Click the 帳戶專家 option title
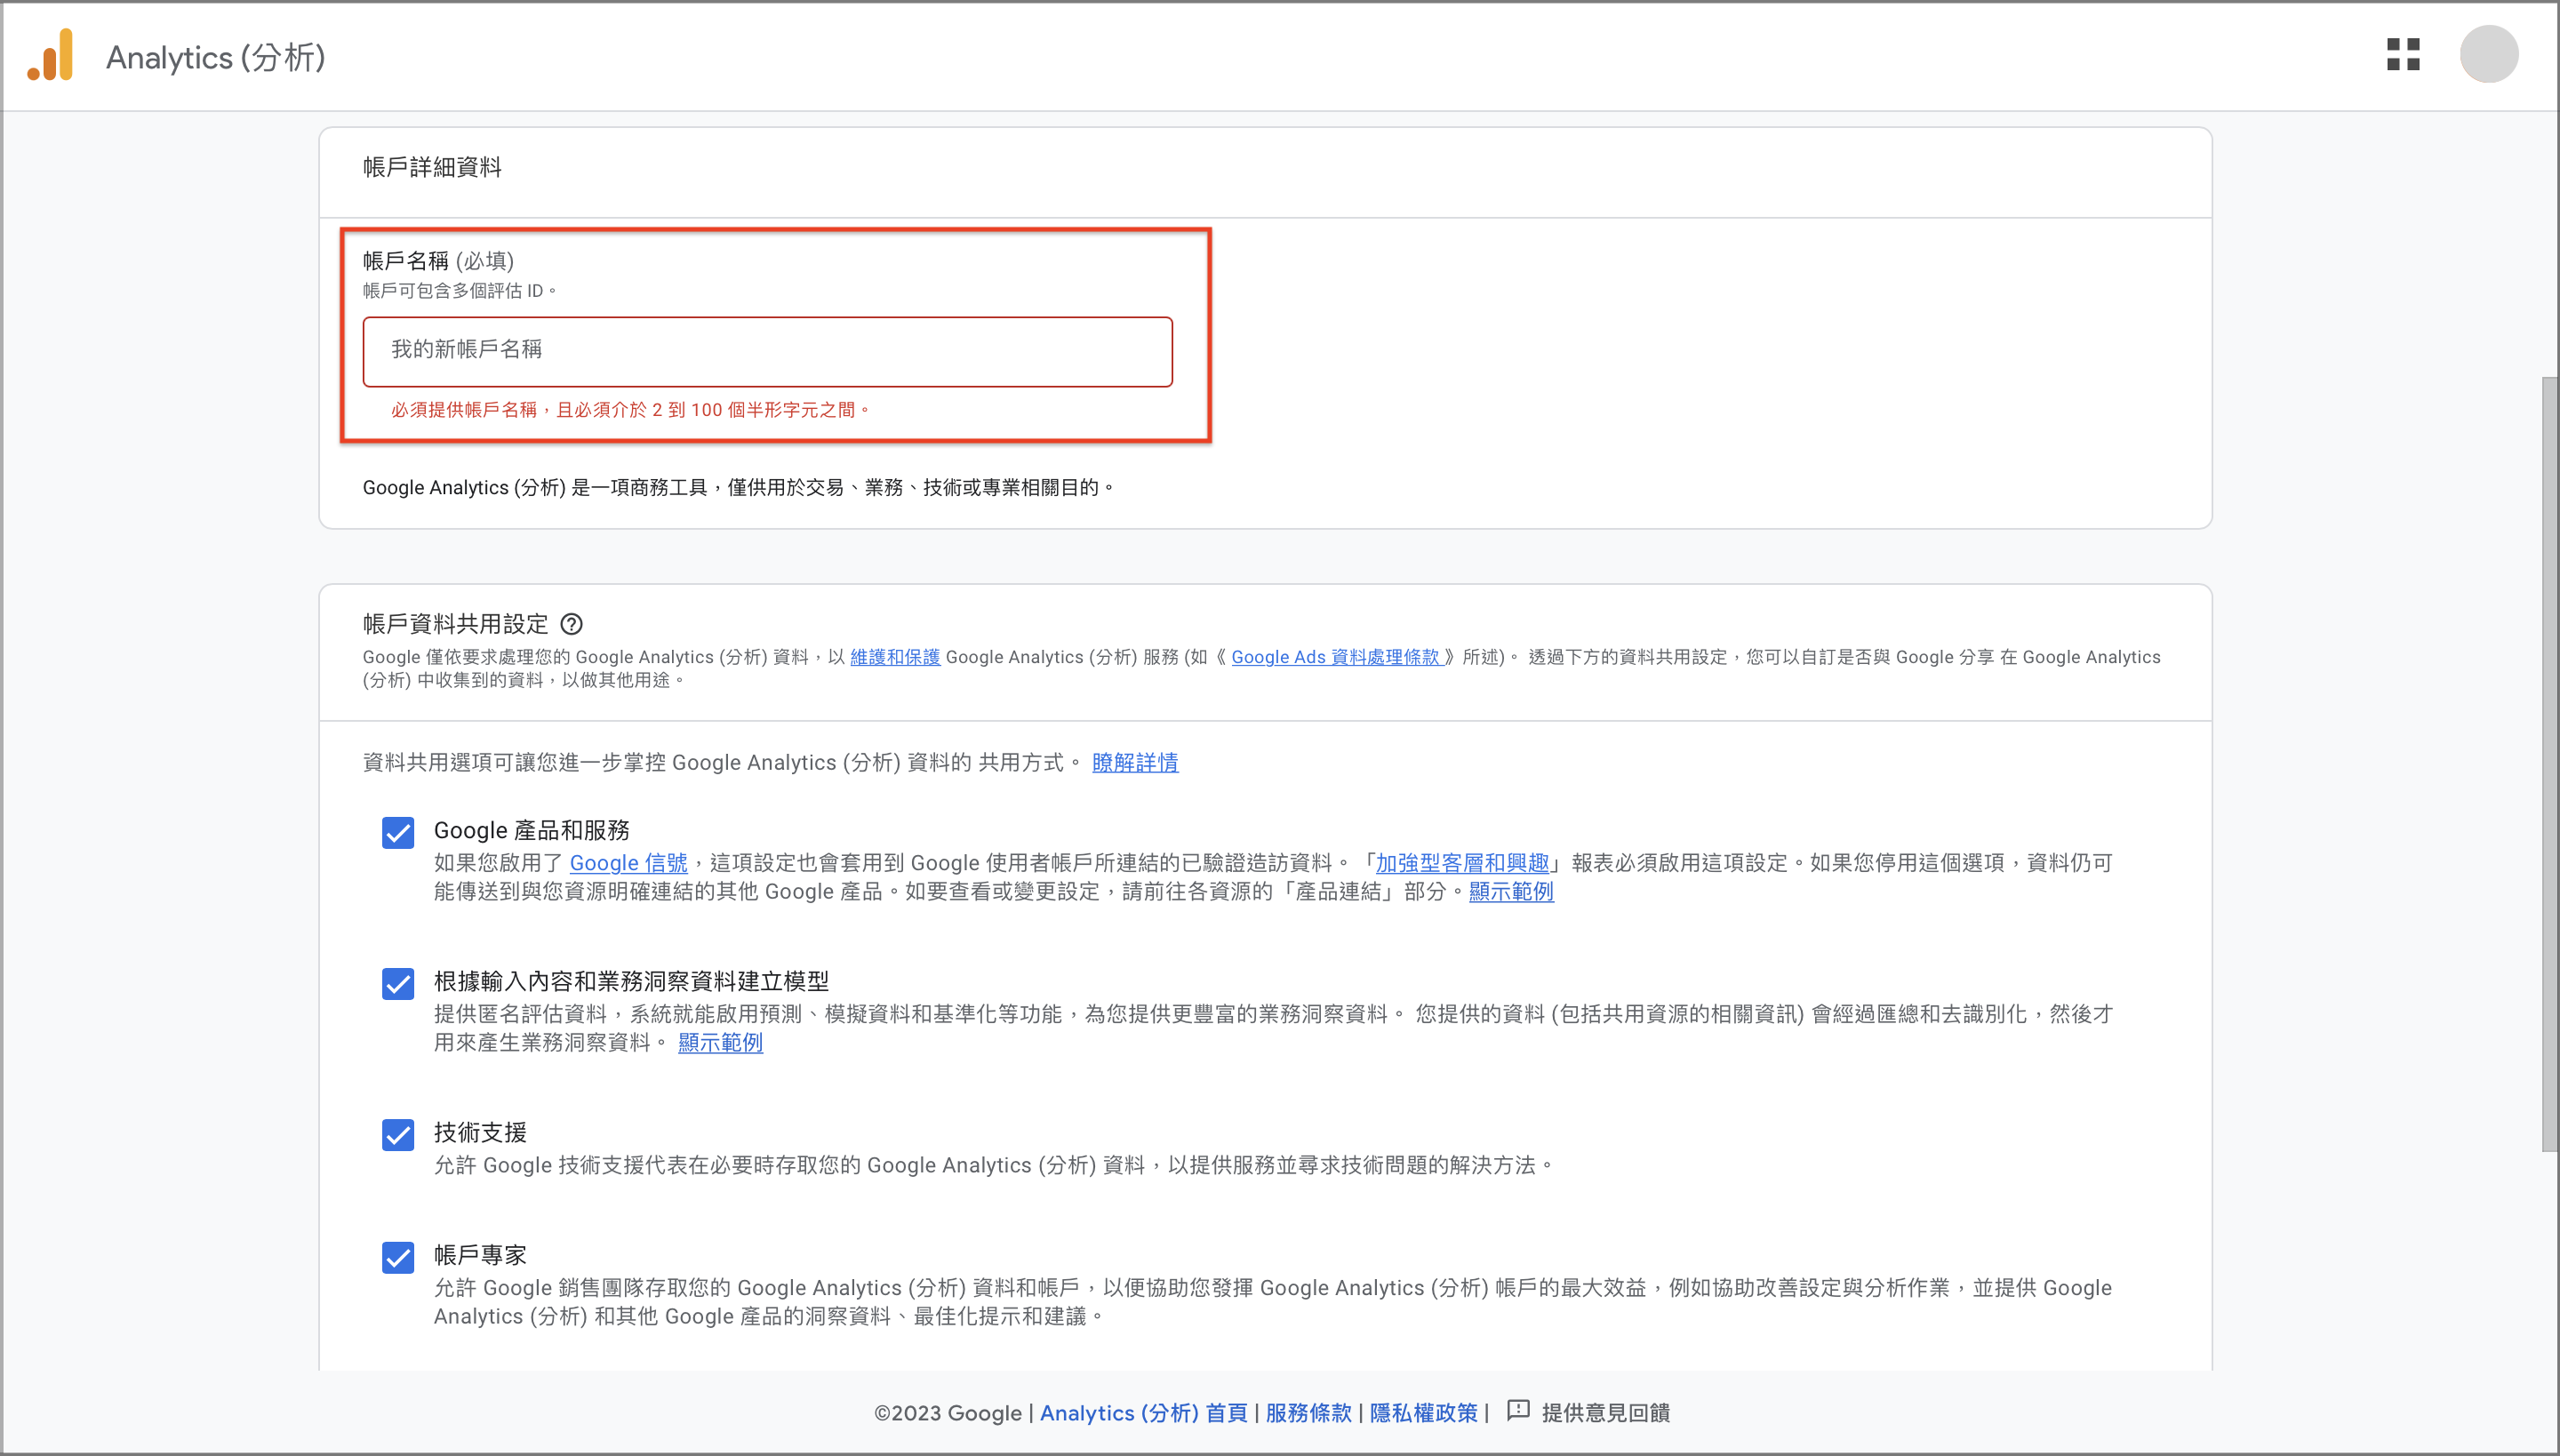The width and height of the screenshot is (2560, 1456). (x=480, y=1255)
